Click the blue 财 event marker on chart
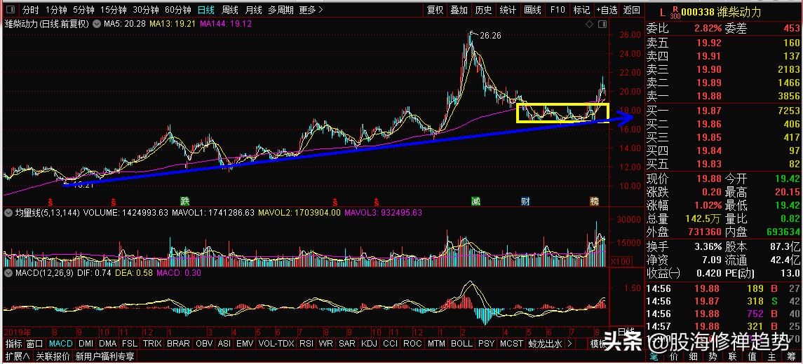The height and width of the screenshot is (364, 803). coord(525,201)
